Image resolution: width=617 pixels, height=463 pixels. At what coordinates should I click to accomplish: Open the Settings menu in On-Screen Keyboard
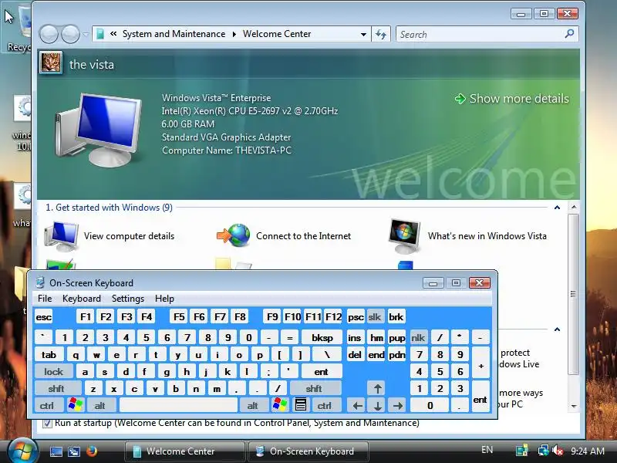click(128, 299)
